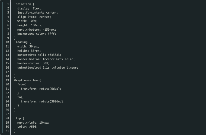Click line number 17 empty line
206x135 pixels.
click(7, 72)
